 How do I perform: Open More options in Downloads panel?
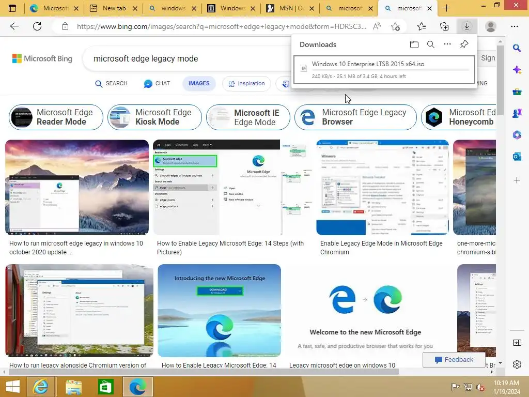pos(447,44)
